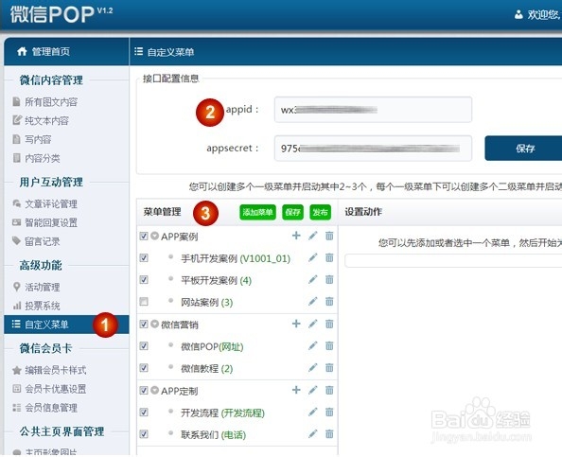Screen dimensions: 562x457
Task: Click the appid input field
Action: tap(373, 110)
